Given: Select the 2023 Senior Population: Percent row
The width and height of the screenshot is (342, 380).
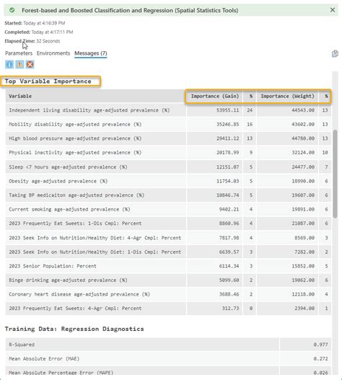Looking at the screenshot, I should coord(168,266).
